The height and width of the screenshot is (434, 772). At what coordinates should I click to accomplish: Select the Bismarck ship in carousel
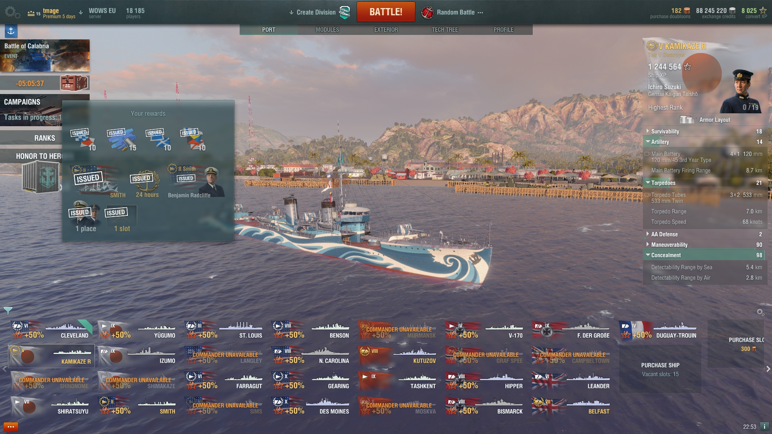(x=485, y=406)
